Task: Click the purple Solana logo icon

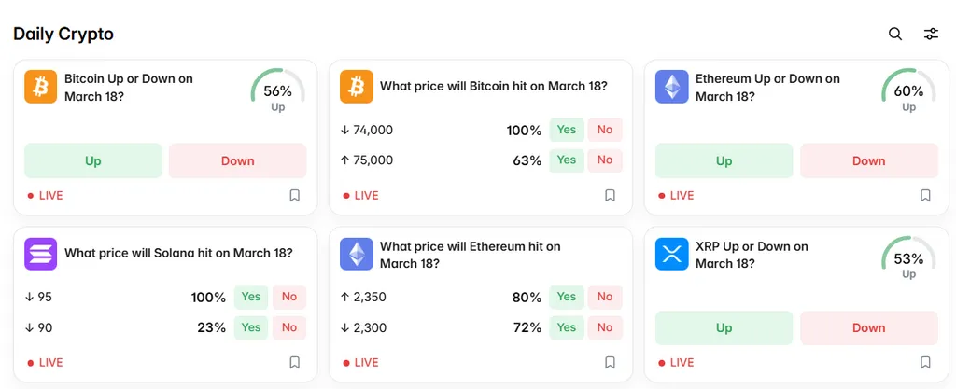Action: [x=41, y=254]
